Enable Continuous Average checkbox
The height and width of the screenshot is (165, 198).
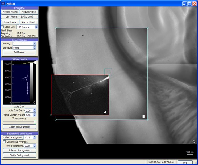pyautogui.click(x=4, y=142)
